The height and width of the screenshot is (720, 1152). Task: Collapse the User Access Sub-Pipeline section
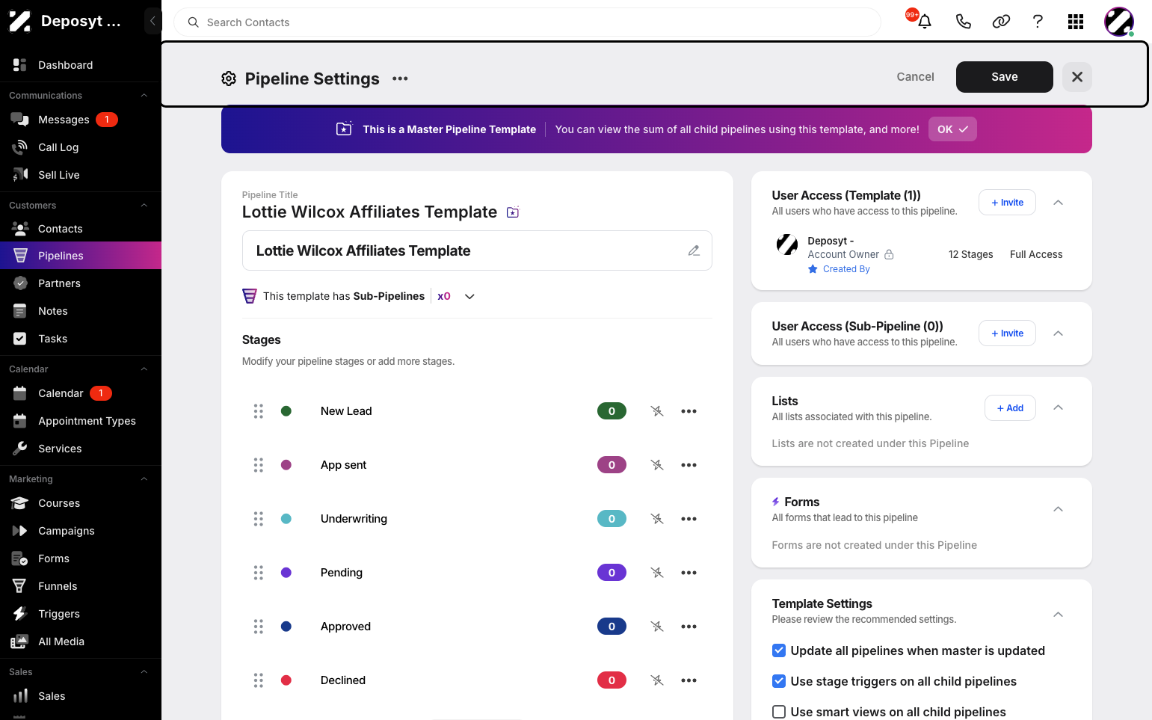click(x=1058, y=333)
